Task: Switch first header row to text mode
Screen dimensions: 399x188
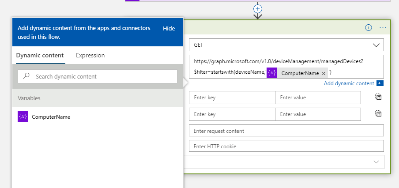Action: click(x=378, y=97)
